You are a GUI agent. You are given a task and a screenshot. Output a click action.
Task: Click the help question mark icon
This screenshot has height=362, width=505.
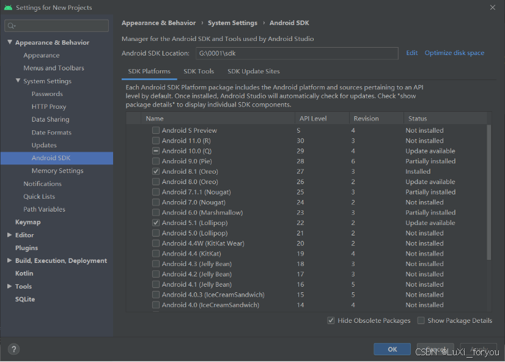13,349
